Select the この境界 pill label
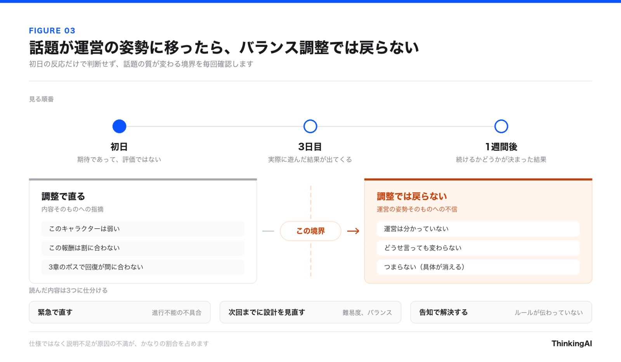 tap(310, 231)
